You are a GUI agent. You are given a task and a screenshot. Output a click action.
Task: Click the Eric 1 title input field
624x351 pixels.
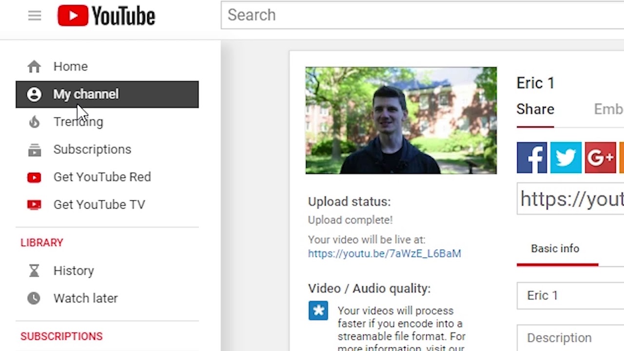coord(570,295)
